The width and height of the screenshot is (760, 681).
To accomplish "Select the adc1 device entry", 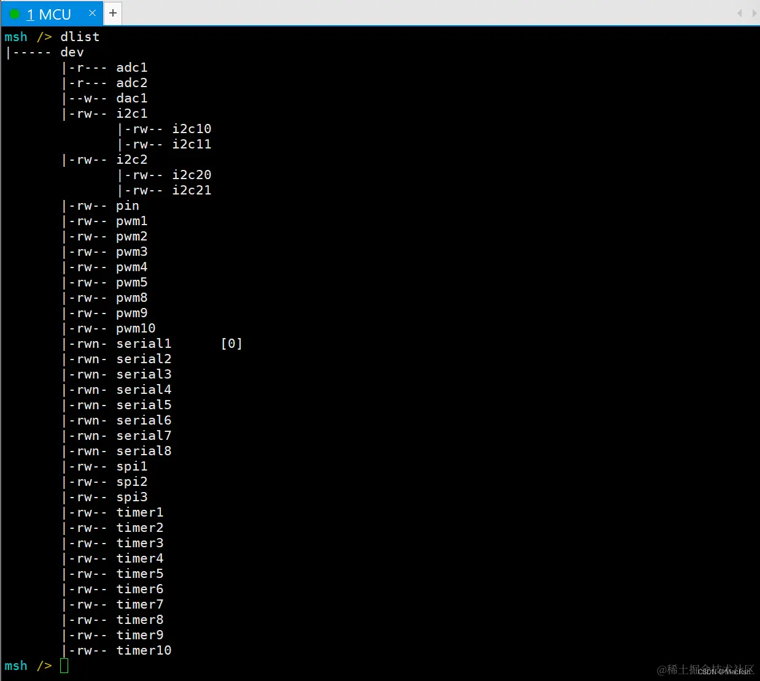I will tap(132, 67).
